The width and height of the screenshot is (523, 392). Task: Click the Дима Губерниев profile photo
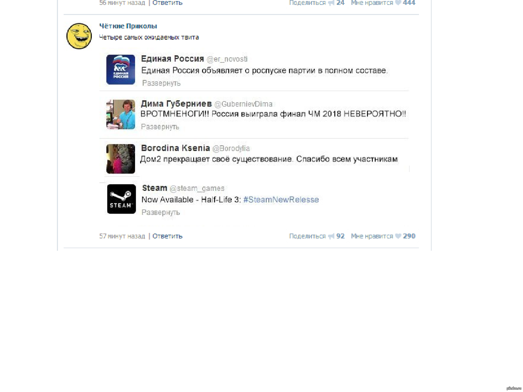coord(121,114)
